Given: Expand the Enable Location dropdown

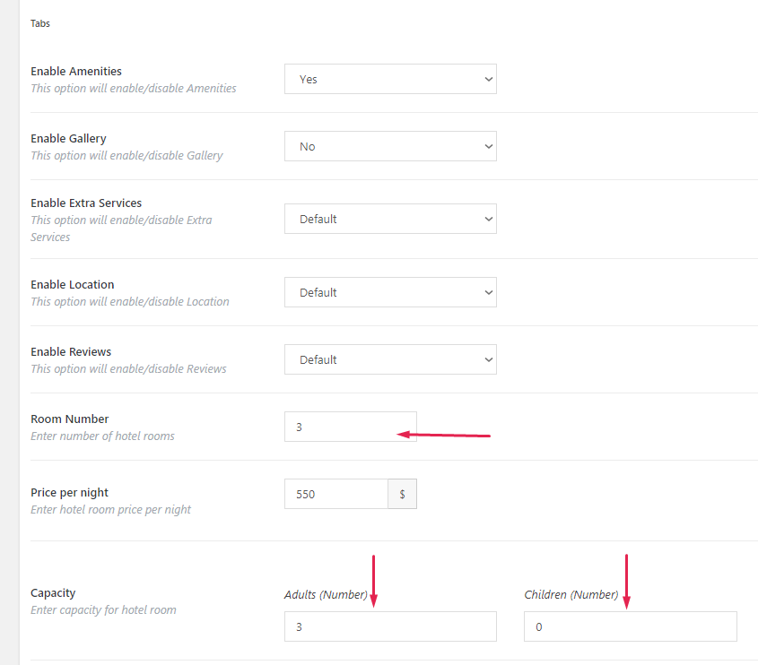Looking at the screenshot, I should (x=390, y=292).
